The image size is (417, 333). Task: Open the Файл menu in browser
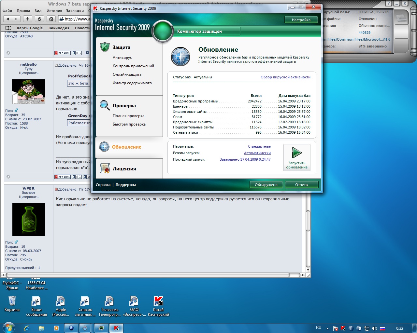coord(7,11)
